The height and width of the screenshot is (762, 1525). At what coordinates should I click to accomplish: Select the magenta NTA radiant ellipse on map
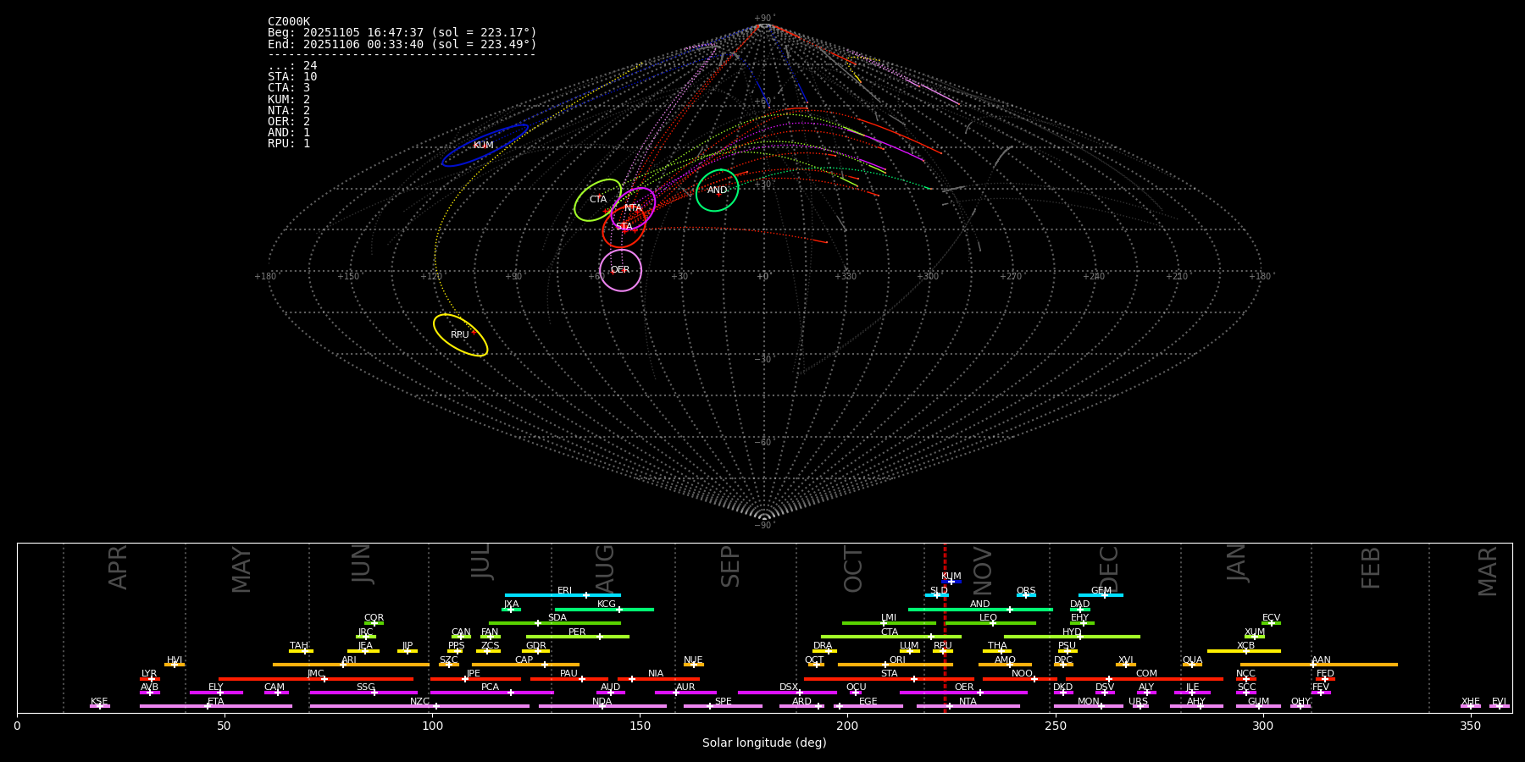[x=634, y=207]
